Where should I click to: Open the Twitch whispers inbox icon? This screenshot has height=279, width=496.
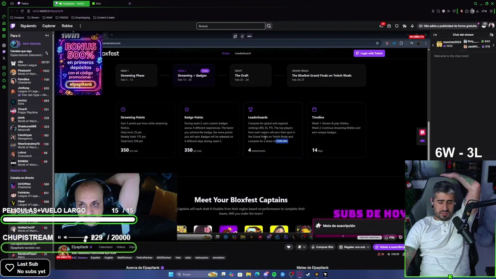389,26
